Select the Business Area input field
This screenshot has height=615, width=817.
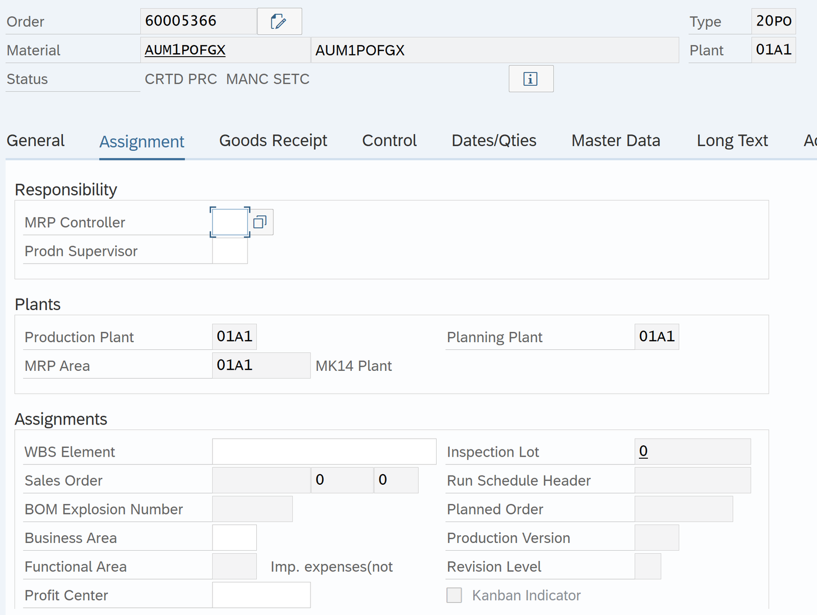pos(234,538)
